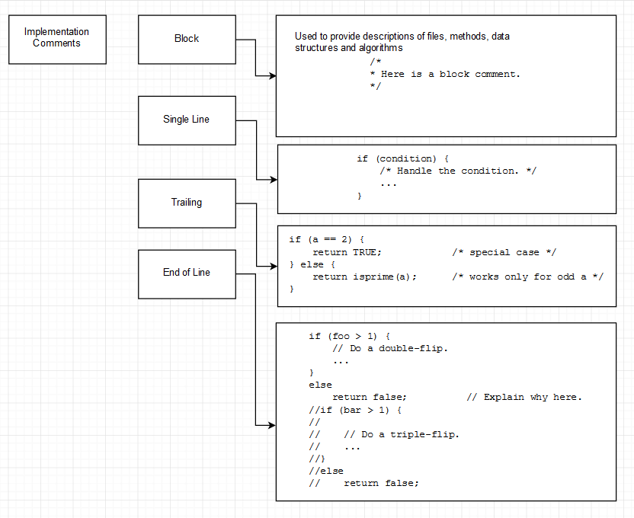Select the Implementation Comments box
This screenshot has height=518, width=634.
coord(56,39)
